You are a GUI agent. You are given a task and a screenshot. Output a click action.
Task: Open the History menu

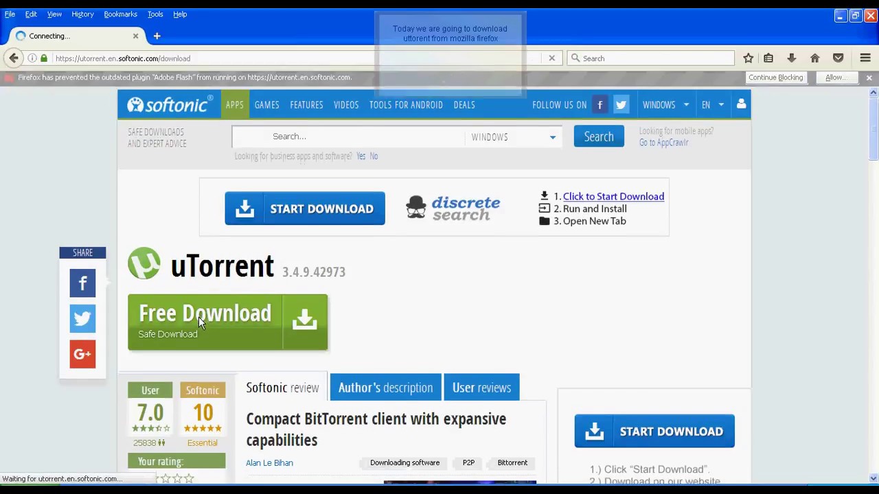[82, 14]
